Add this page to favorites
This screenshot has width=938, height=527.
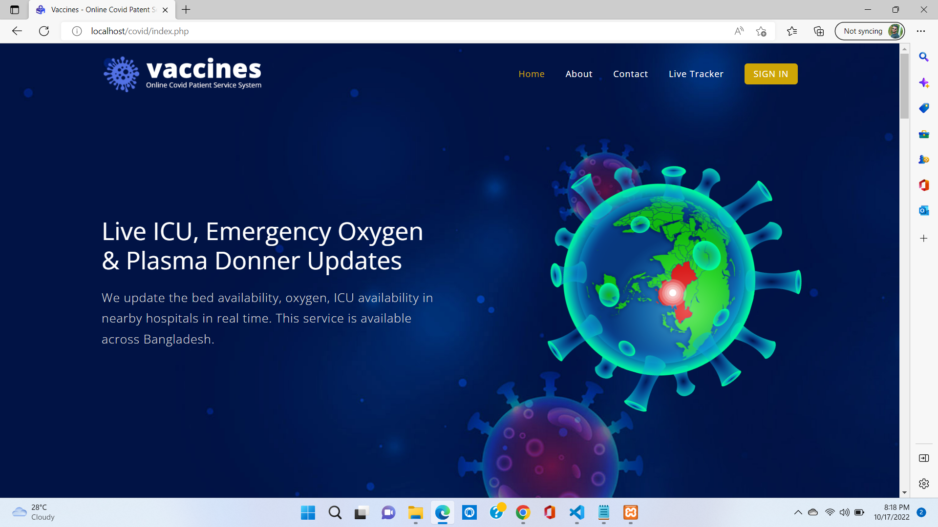(761, 31)
